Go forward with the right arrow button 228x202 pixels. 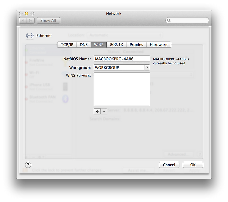tap(30, 21)
